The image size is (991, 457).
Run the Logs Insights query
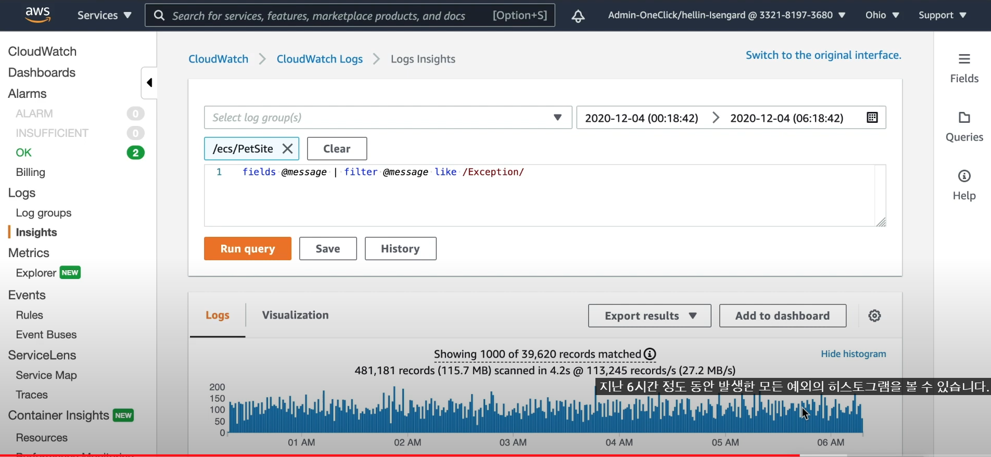click(x=248, y=249)
